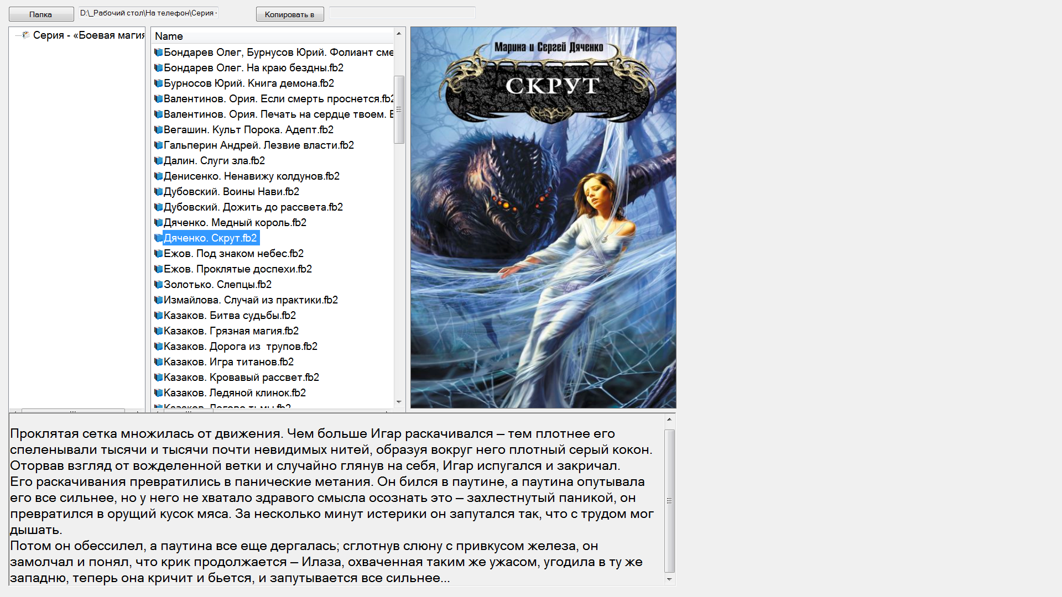Click the folder path text field
The height and width of the screenshot is (597, 1062).
148,13
